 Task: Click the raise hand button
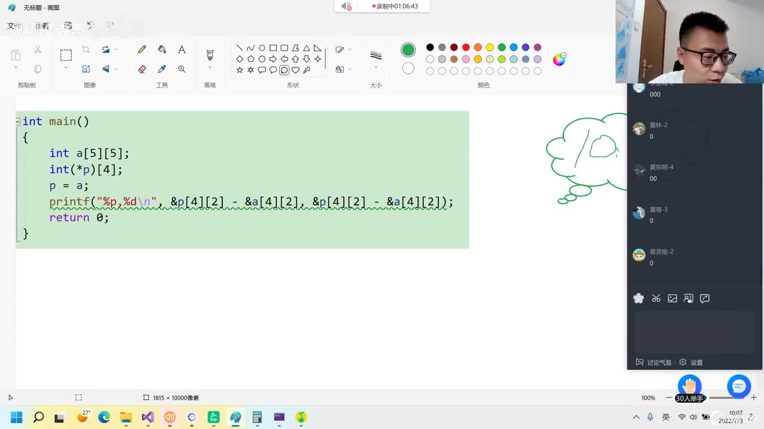[x=690, y=386]
